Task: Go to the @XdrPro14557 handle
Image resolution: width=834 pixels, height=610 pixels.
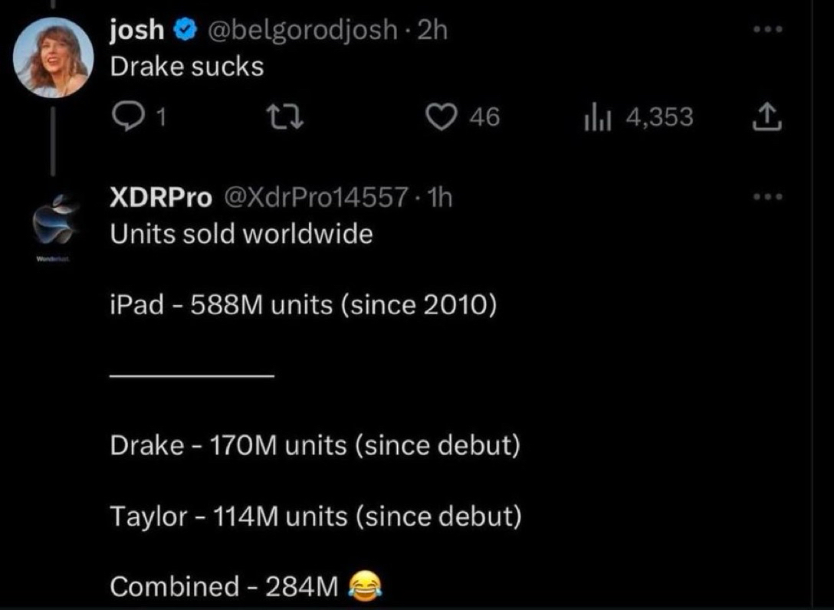Action: pyautogui.click(x=315, y=198)
